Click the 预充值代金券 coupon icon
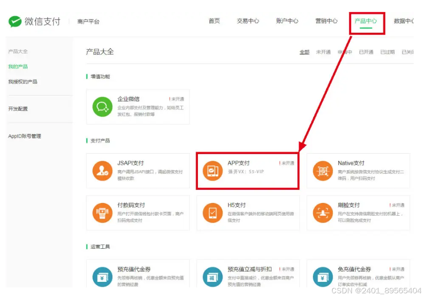This screenshot has height=298, width=423. coord(102,277)
